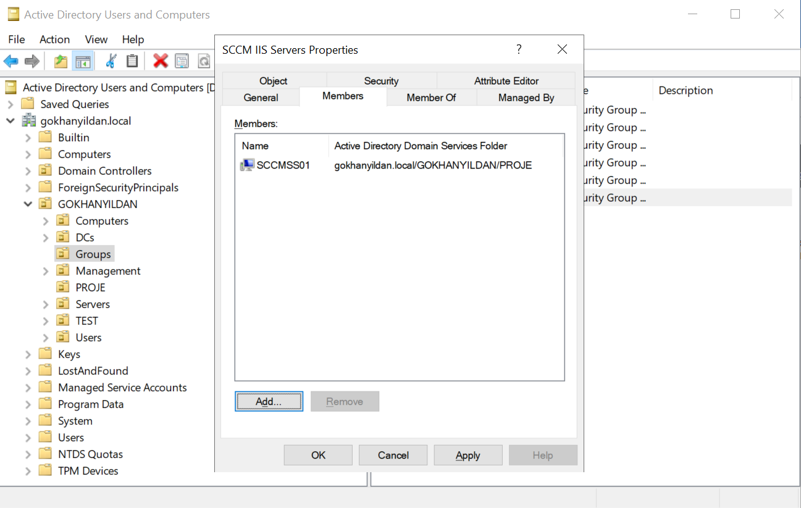
Task: Expand the TEST organizational unit
Action: coord(45,321)
